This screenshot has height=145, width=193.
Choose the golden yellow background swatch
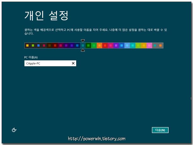144,46
